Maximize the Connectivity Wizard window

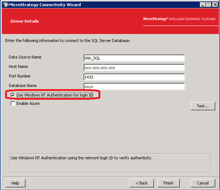point(209,5)
